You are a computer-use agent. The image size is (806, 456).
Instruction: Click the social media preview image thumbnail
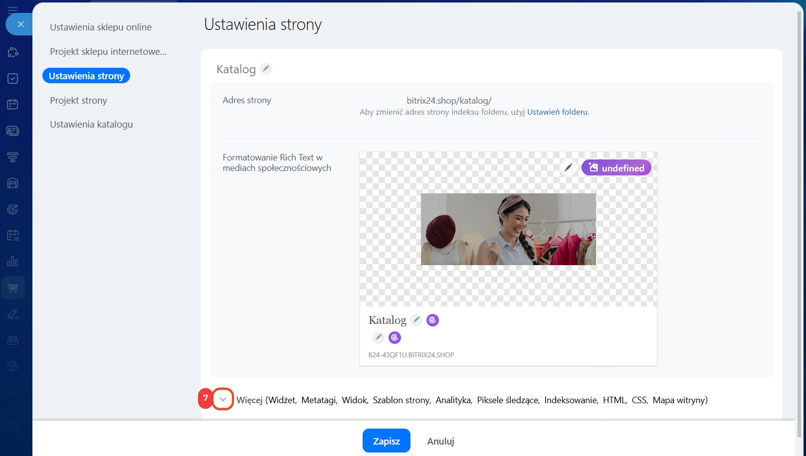[x=508, y=229]
